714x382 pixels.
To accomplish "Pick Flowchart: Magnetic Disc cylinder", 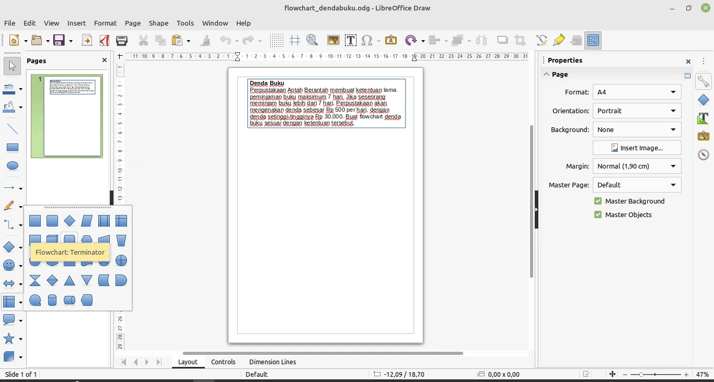I will 52,300.
